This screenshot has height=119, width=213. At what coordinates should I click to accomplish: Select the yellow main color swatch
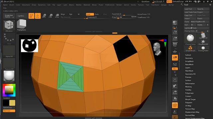click(x=12, y=103)
